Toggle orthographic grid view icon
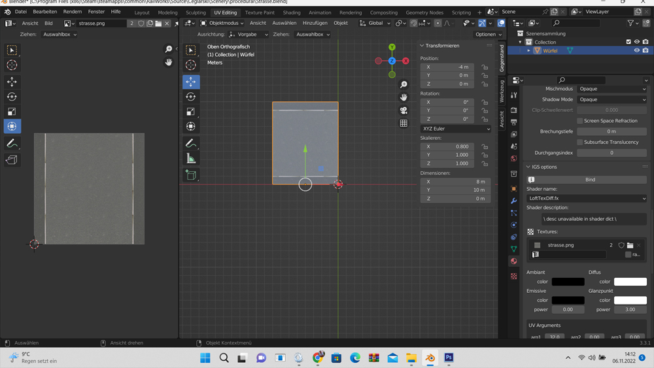654x368 pixels. [404, 124]
